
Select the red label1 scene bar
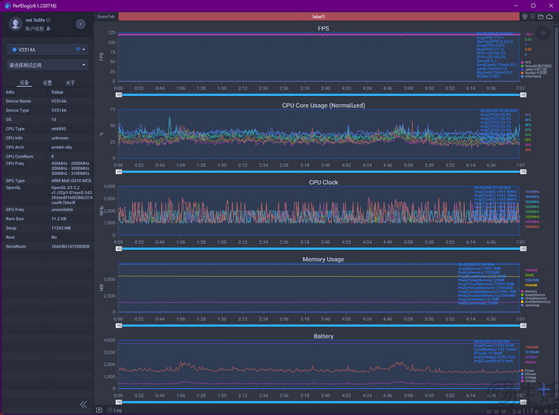pyautogui.click(x=319, y=16)
